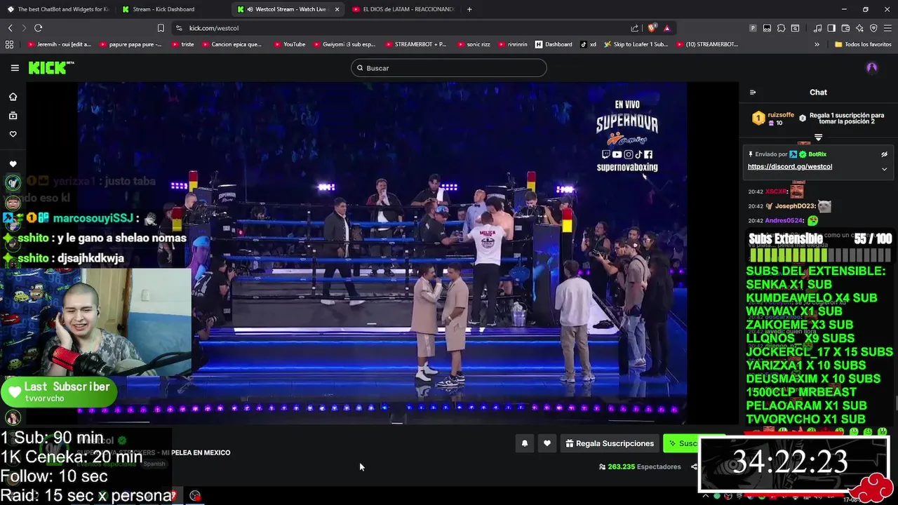Open the Brave Rewards triangle icon

coord(666,28)
